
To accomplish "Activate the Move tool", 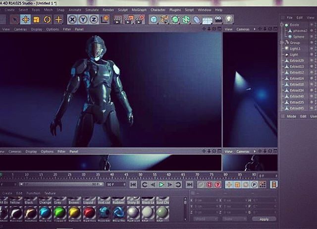I will point(25,20).
